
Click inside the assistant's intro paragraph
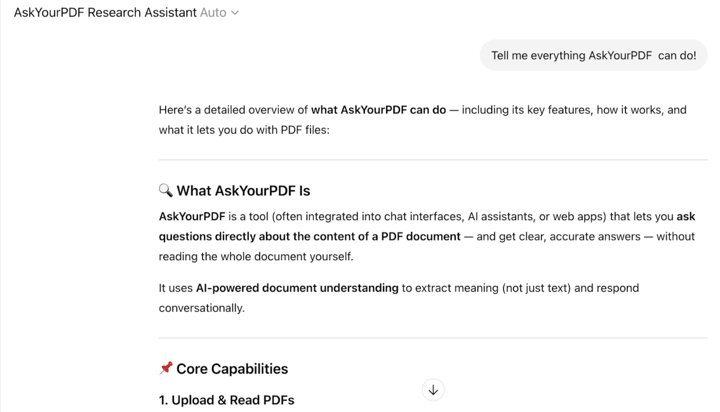coord(360,119)
